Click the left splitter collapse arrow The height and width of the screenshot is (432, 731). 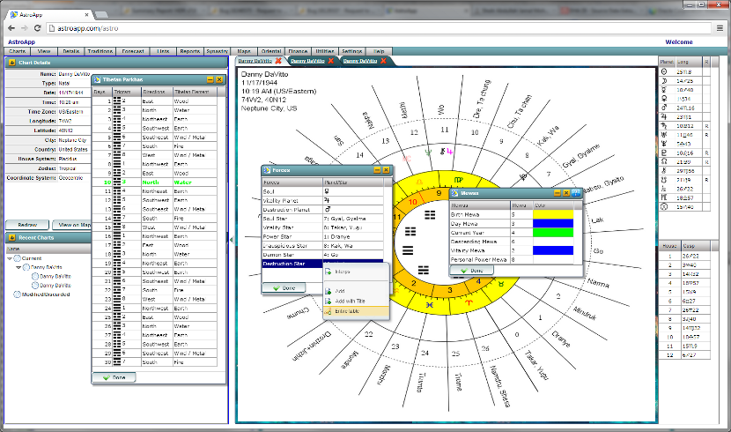click(230, 238)
